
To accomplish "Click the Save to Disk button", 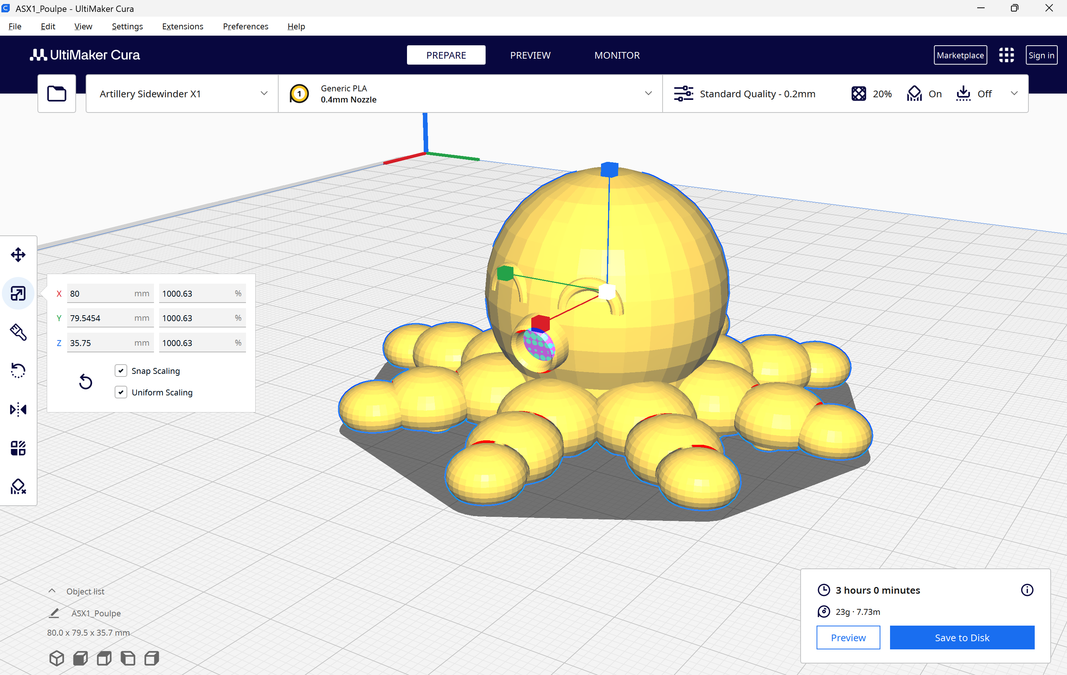I will coord(962,637).
